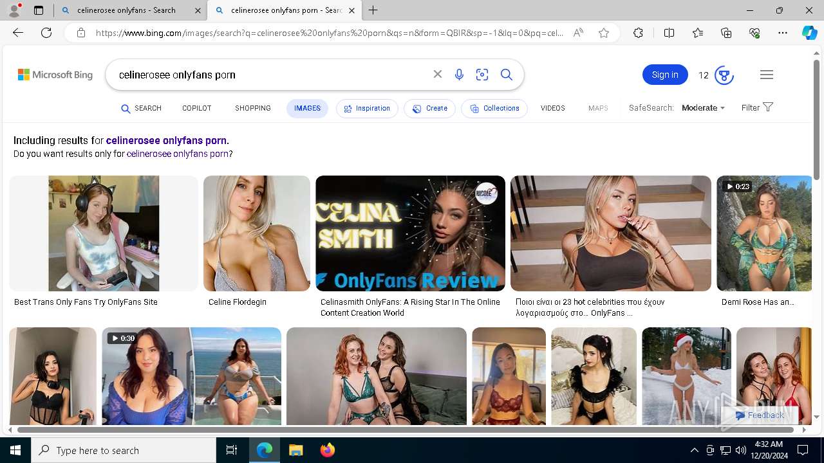824x463 pixels.
Task: Click the Windows taskbar search box
Action: coord(124,450)
